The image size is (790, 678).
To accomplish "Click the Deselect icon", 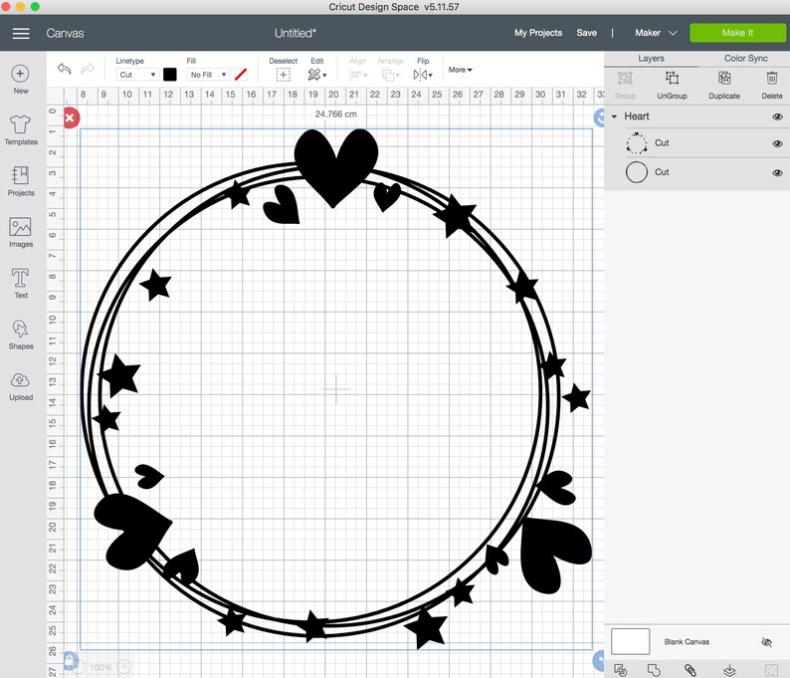I will 284,75.
